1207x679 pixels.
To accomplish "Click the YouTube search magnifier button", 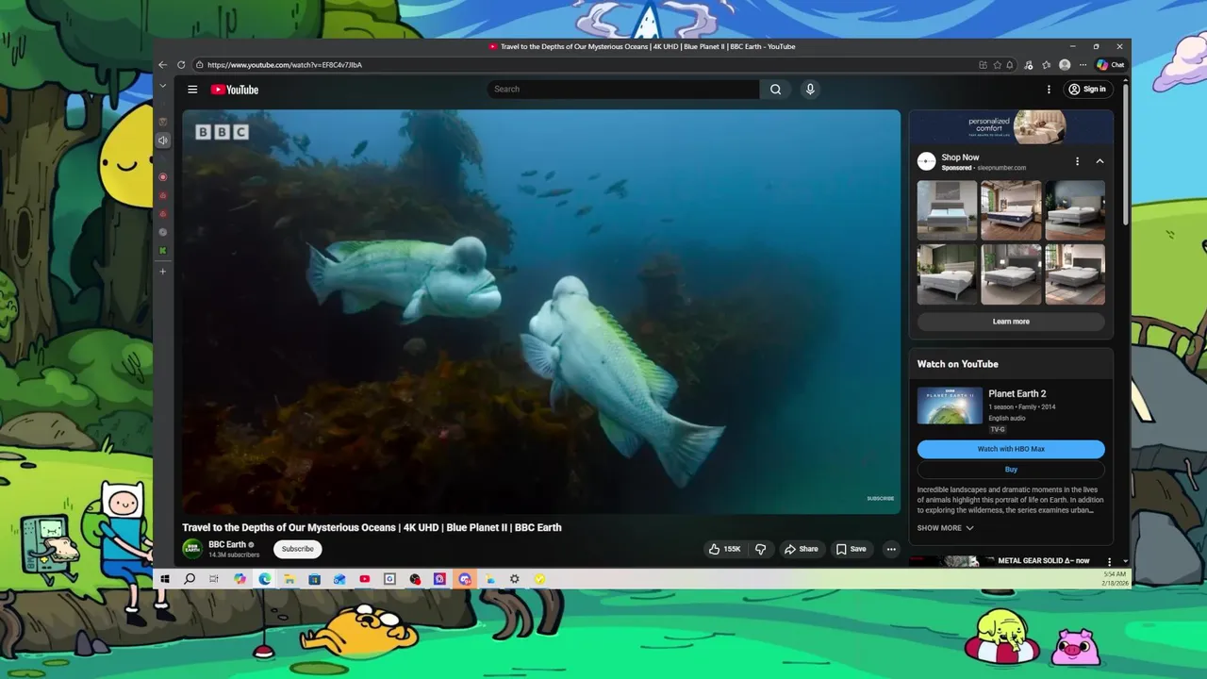I will click(775, 90).
